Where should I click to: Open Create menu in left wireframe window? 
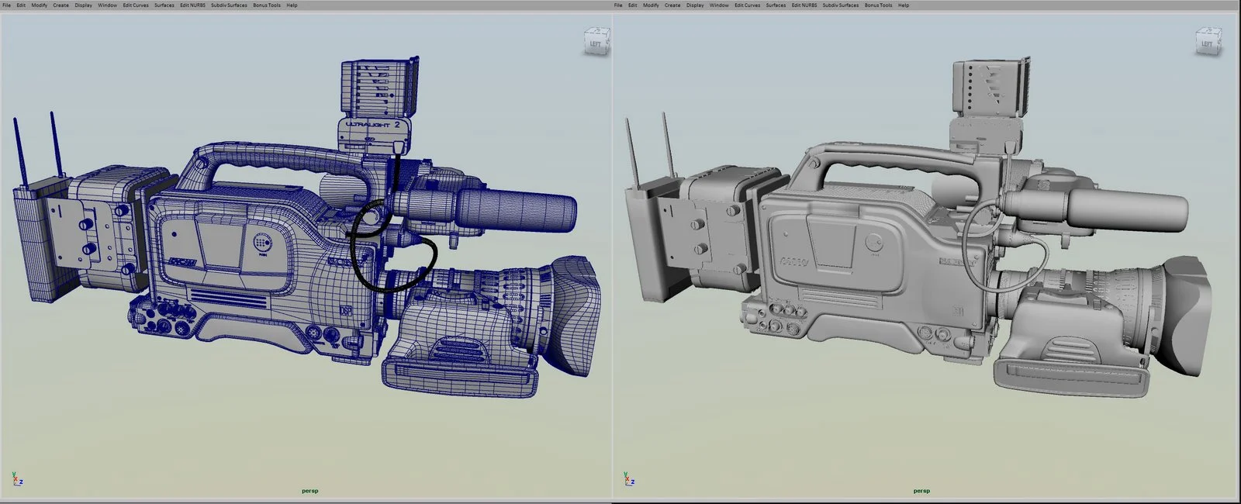click(x=60, y=5)
